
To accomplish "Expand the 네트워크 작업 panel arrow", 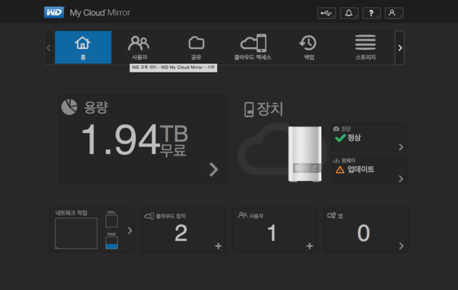I will click(x=130, y=231).
